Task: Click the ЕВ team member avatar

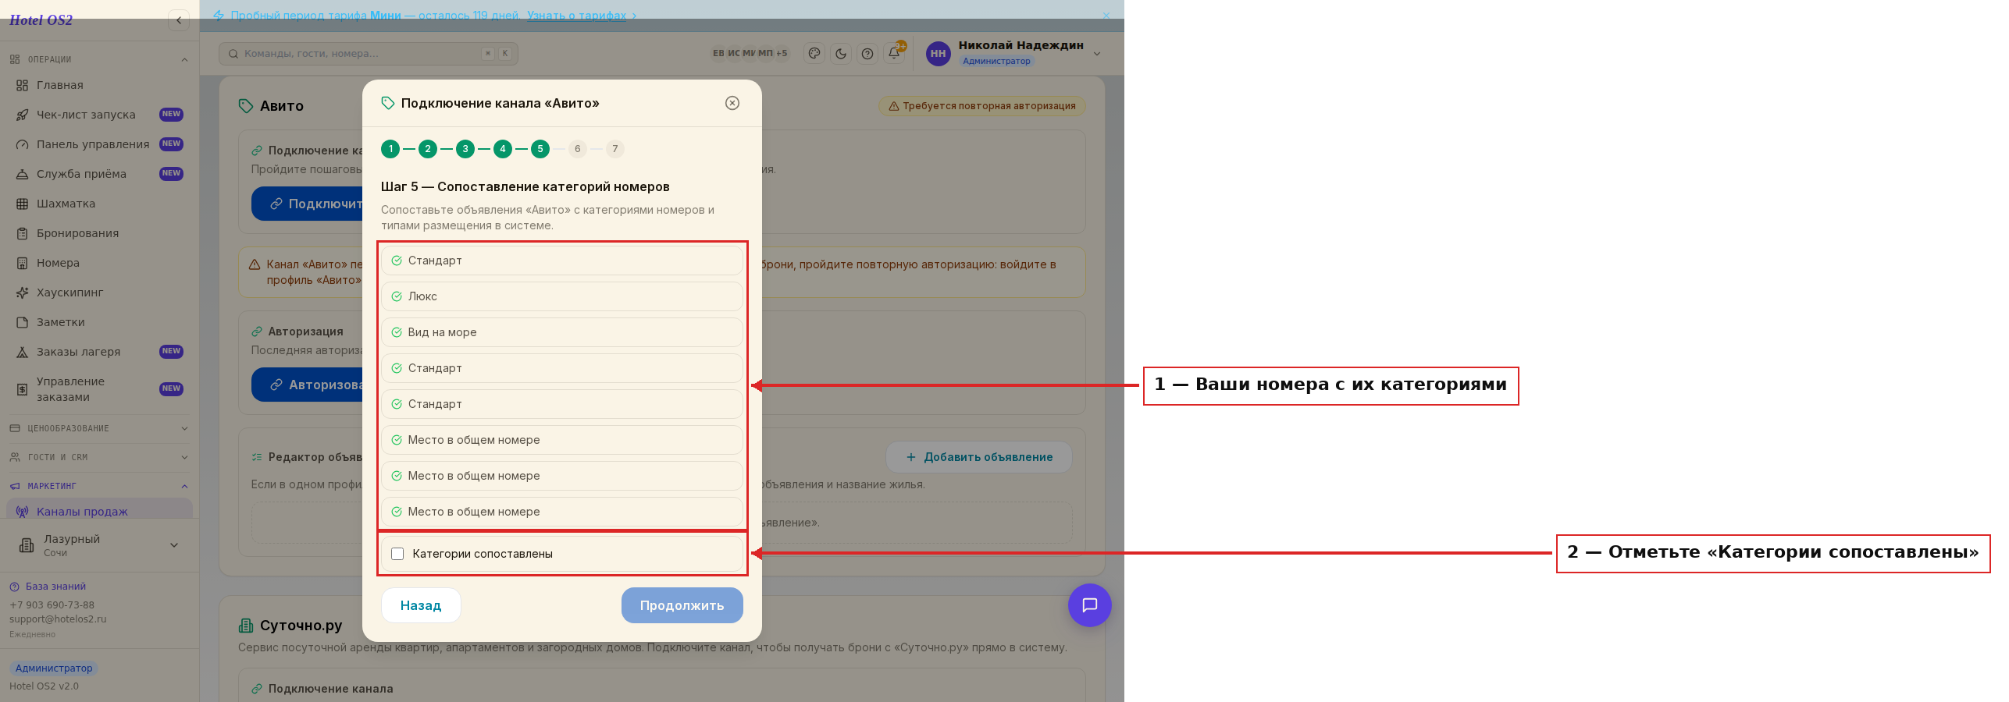Action: tap(718, 54)
